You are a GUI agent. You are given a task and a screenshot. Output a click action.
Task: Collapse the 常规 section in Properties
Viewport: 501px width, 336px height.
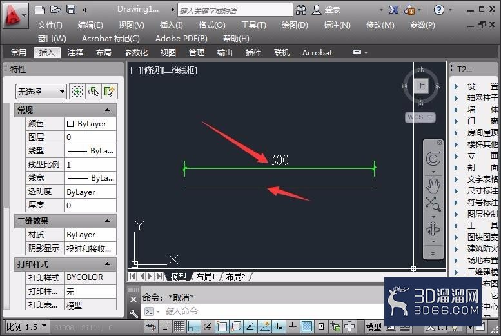coord(107,110)
